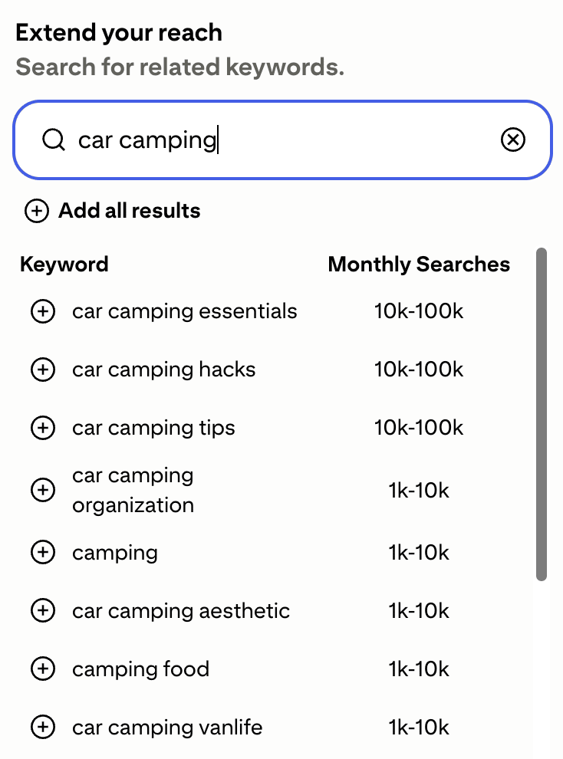This screenshot has width=563, height=759.
Task: Click plus icon beside 'car camping hacks'
Action: pyautogui.click(x=43, y=370)
